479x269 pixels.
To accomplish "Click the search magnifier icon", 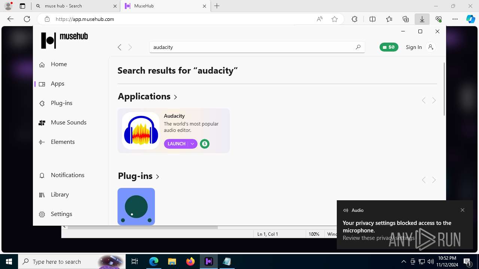I will tap(358, 47).
